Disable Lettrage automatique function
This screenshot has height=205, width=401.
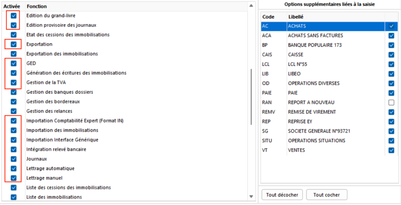[14, 168]
